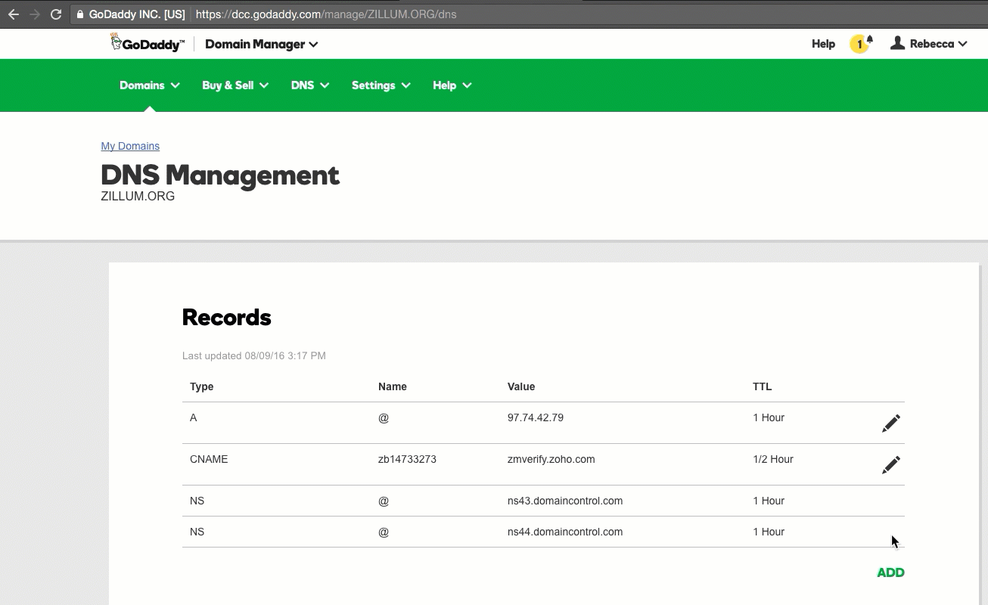Screen dimensions: 988x605
Task: Select the zmverify.zoho.com record value
Action: (x=551, y=459)
